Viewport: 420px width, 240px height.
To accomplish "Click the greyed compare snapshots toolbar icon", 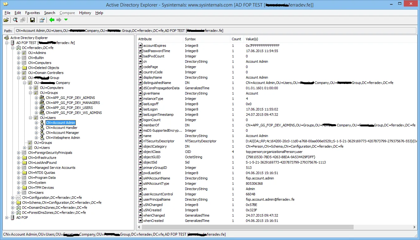I will tap(23, 20).
